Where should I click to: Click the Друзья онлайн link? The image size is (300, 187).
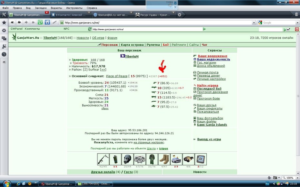(103, 172)
